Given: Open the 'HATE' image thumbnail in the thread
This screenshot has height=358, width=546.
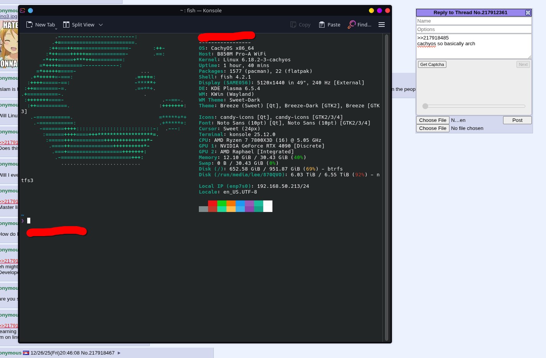Looking at the screenshot, I should tap(9, 44).
